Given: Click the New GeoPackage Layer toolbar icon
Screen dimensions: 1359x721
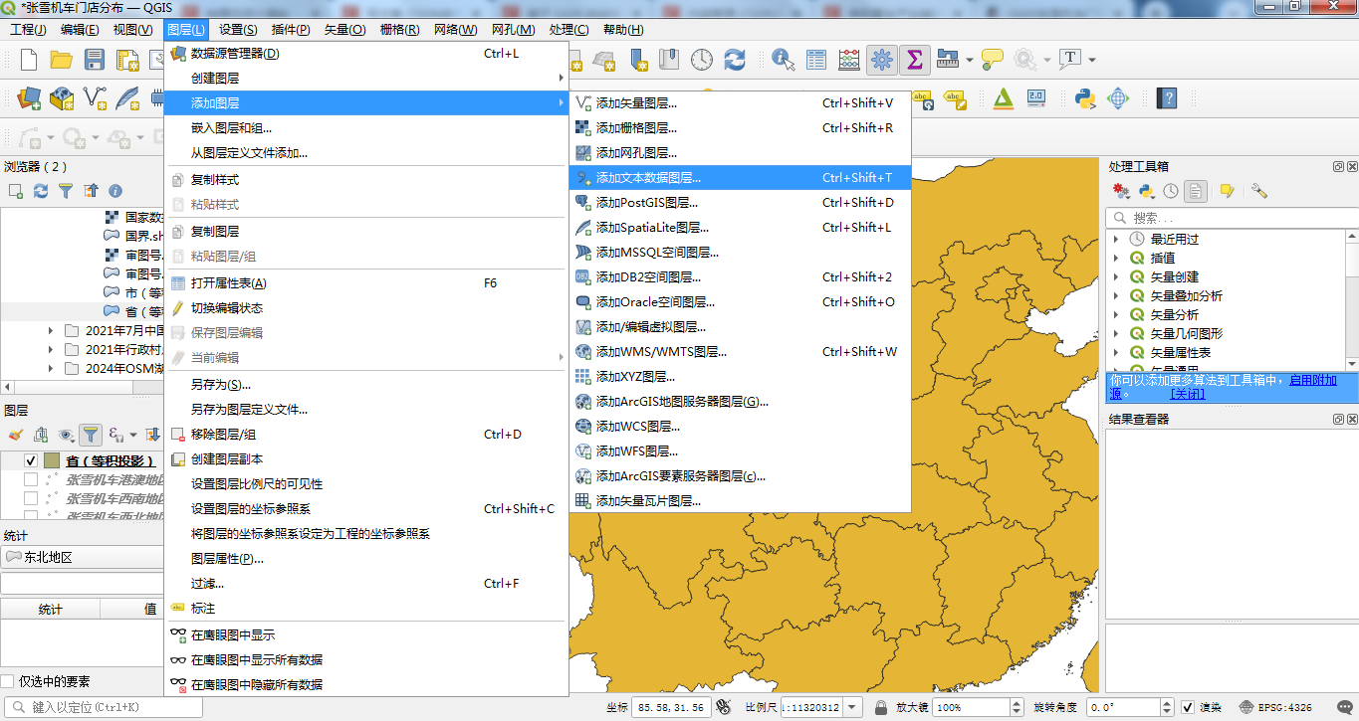Looking at the screenshot, I should click(62, 98).
